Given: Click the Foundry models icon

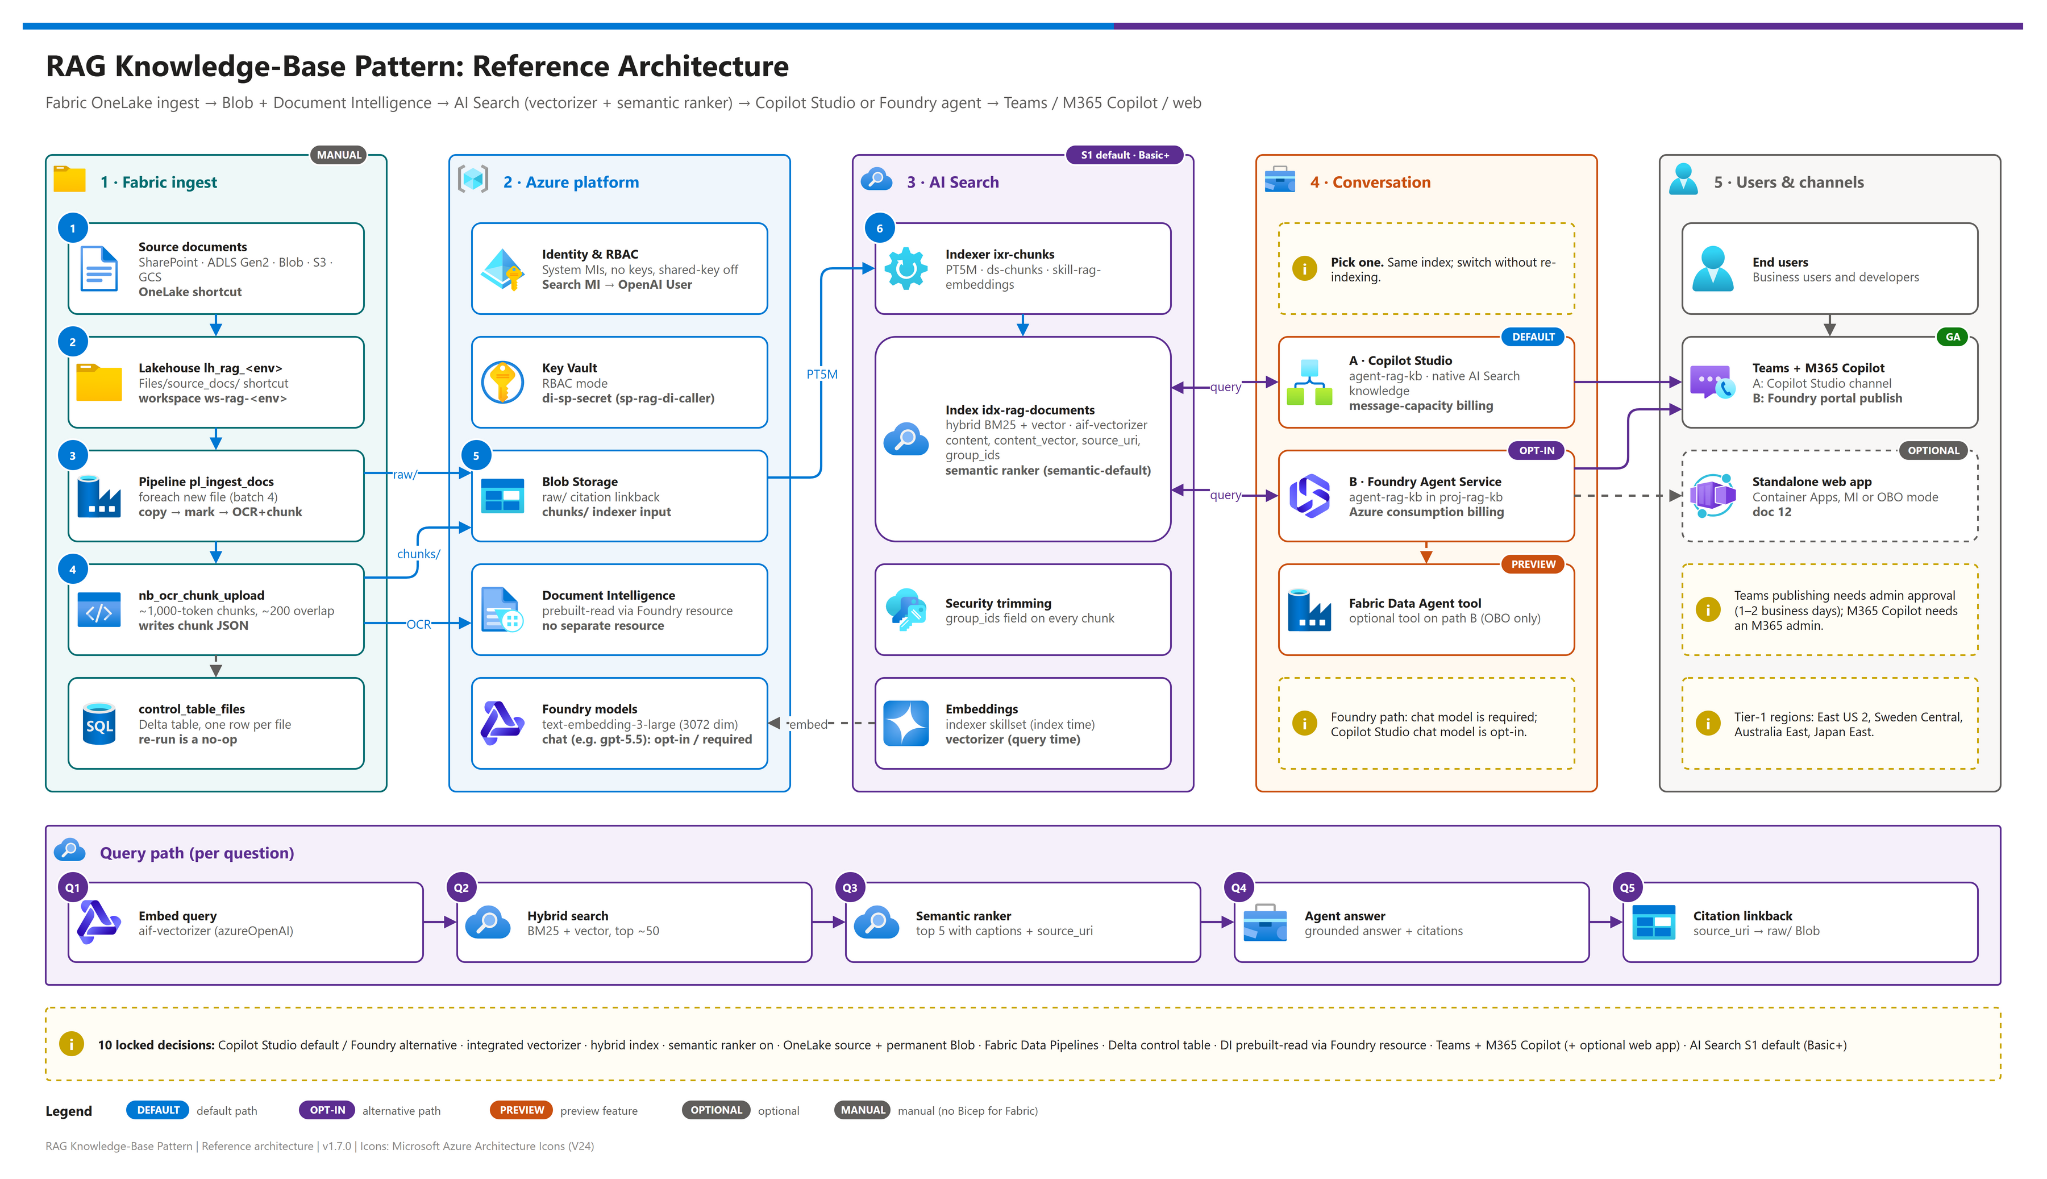Looking at the screenshot, I should point(502,724).
